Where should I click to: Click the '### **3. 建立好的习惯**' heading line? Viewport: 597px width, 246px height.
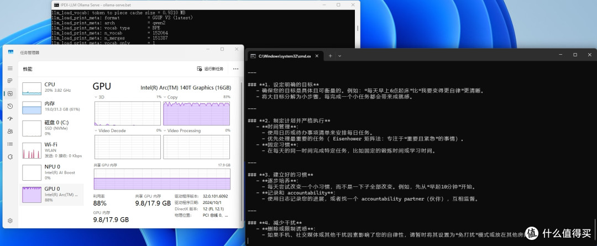click(280, 175)
